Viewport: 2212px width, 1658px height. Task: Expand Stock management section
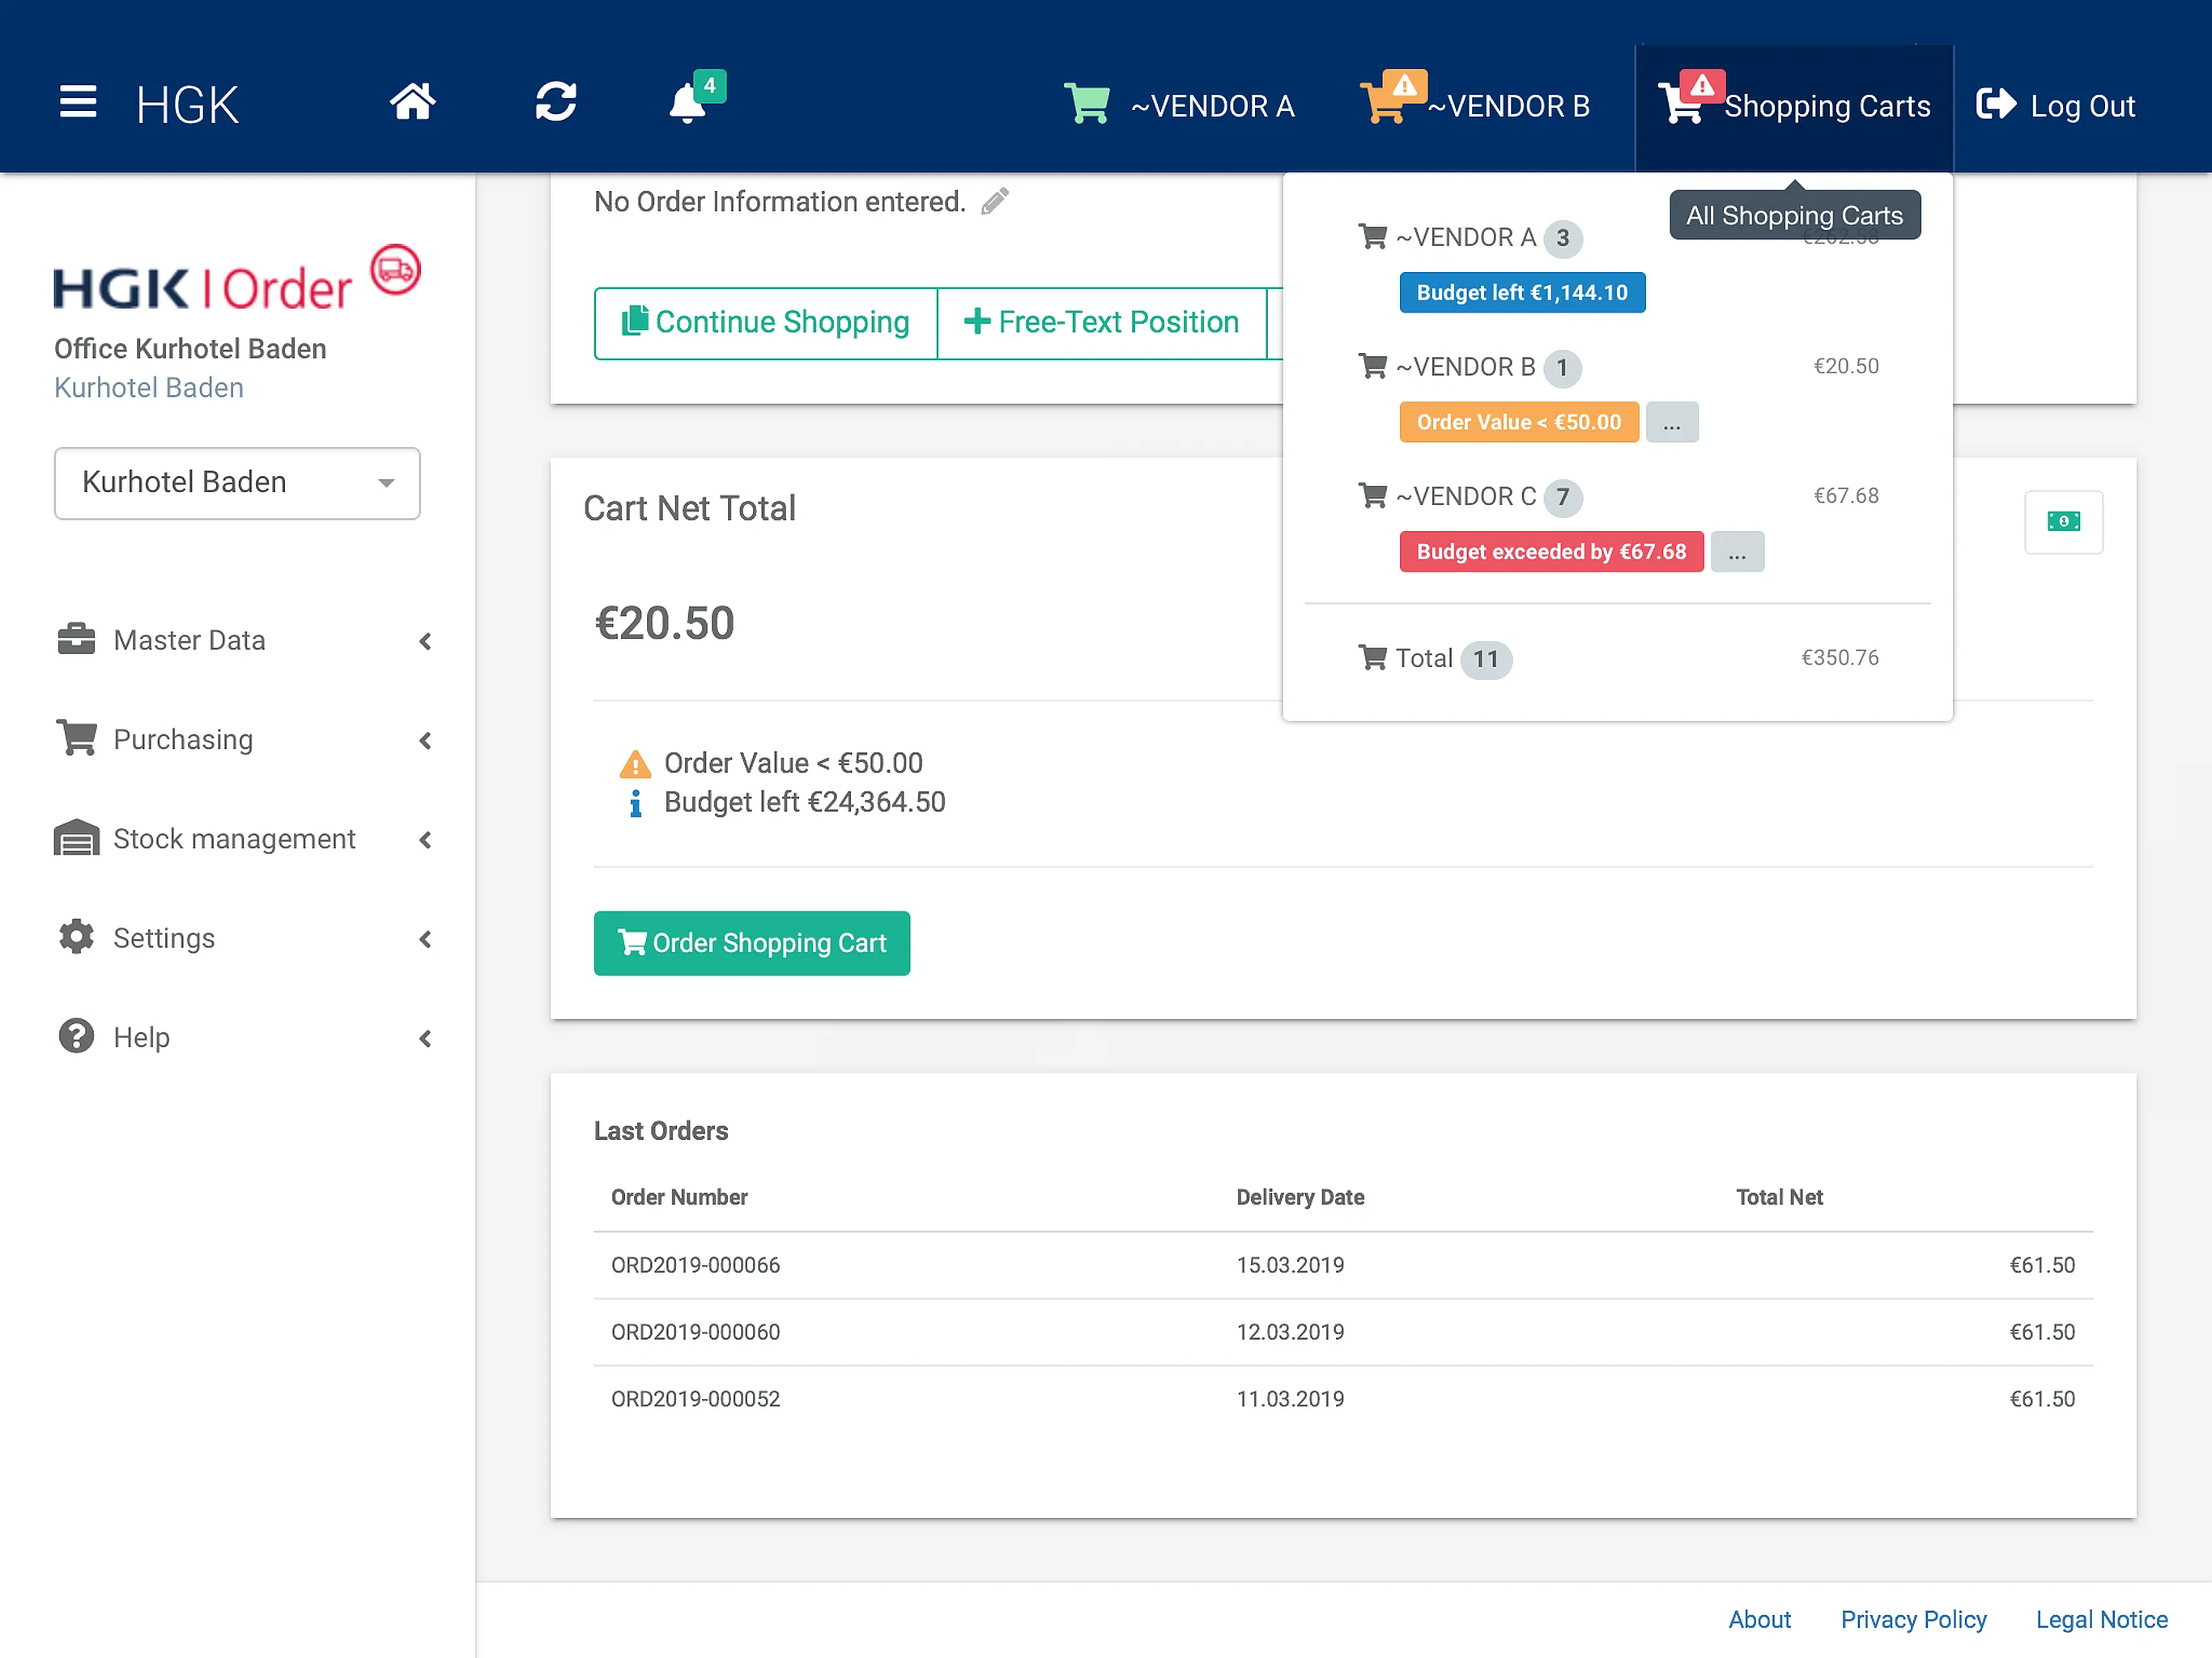click(x=245, y=838)
